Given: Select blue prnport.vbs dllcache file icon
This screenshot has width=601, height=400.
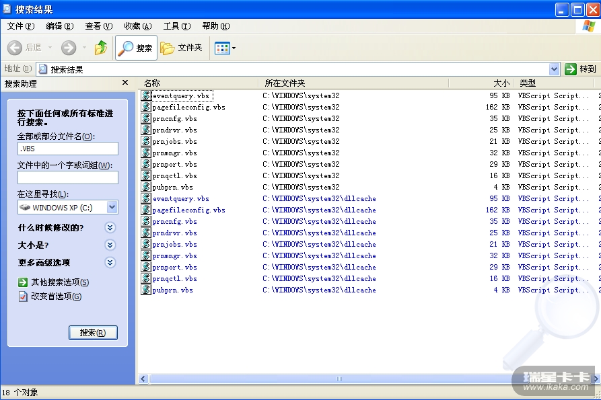Looking at the screenshot, I should point(145,267).
